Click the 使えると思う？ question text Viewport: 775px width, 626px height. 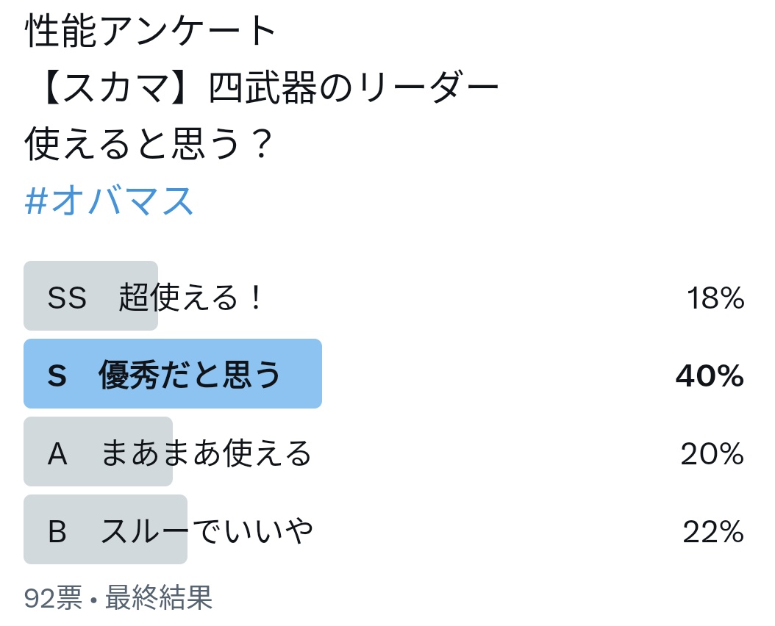(149, 144)
